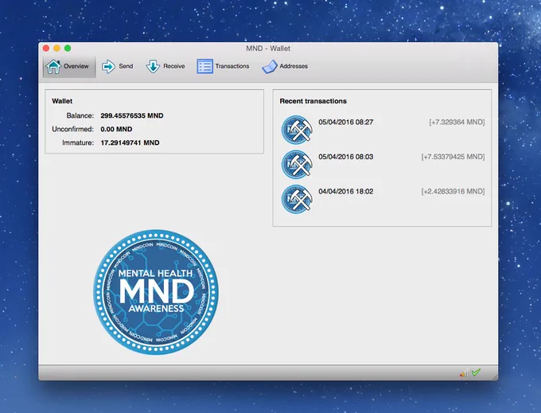Click the Recent transactions heading

(313, 101)
